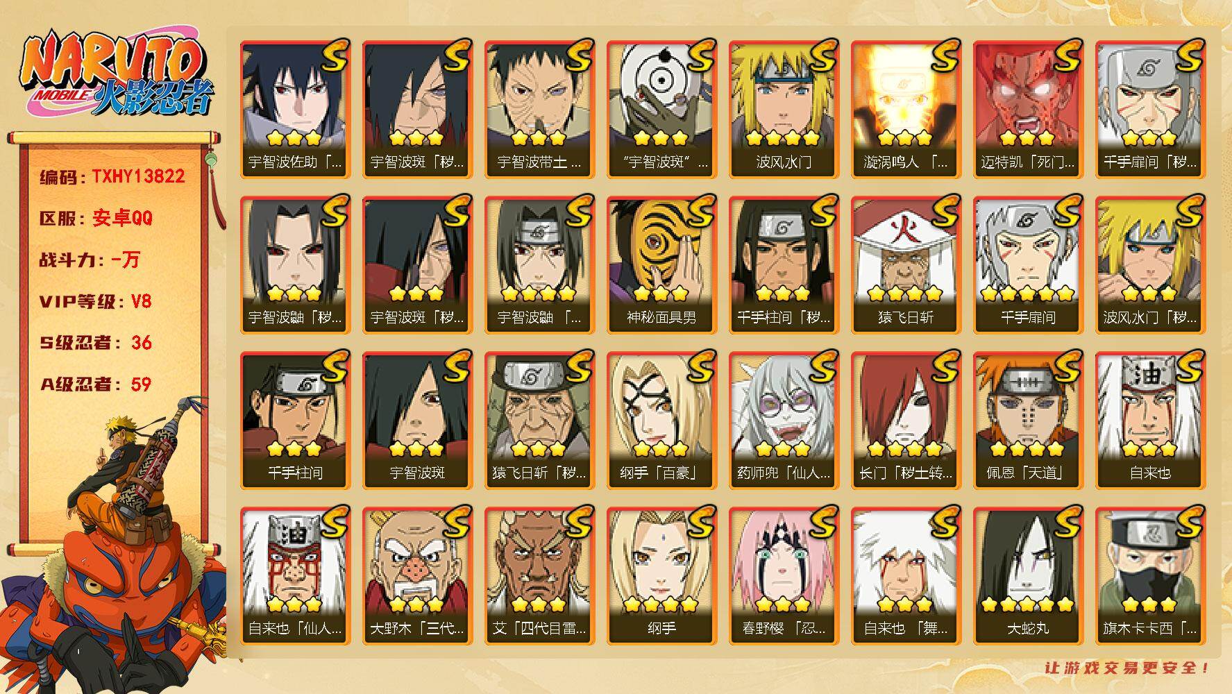
Task: Click the star rating on 药师兜 card
Action: pyautogui.click(x=782, y=448)
